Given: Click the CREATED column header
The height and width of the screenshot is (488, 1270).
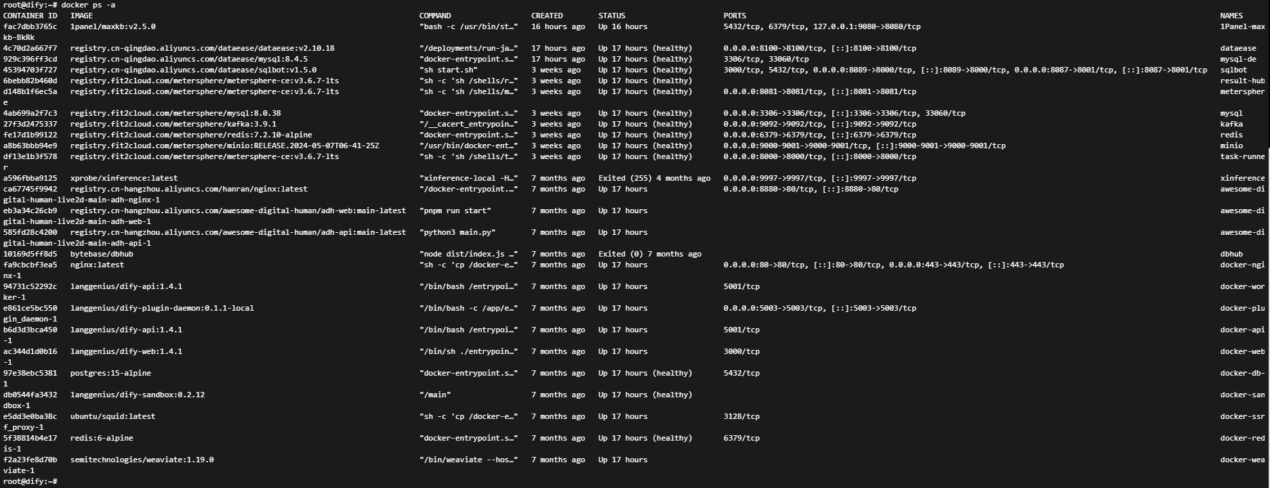Looking at the screenshot, I should pyautogui.click(x=547, y=16).
